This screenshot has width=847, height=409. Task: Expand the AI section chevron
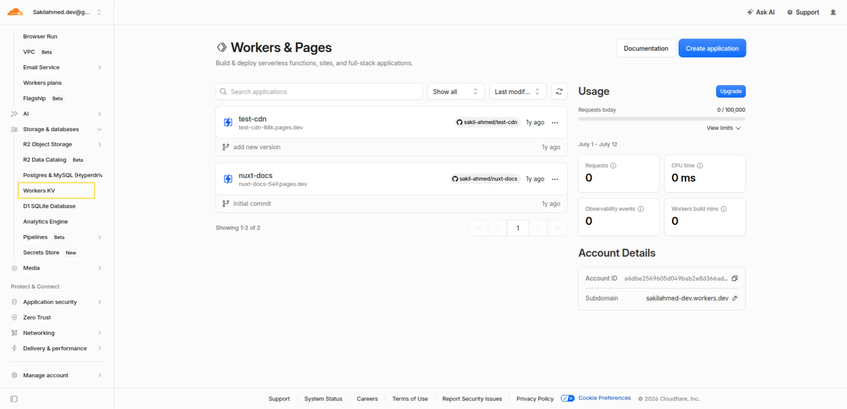[100, 114]
